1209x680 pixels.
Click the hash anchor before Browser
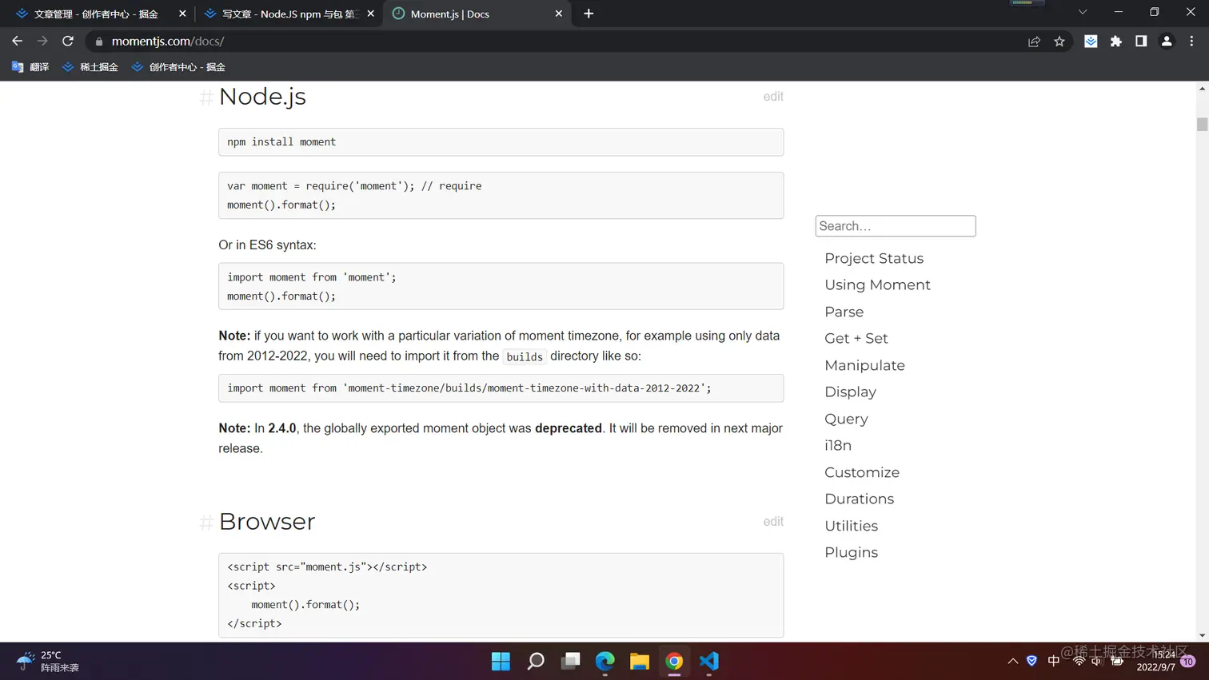coord(206,523)
